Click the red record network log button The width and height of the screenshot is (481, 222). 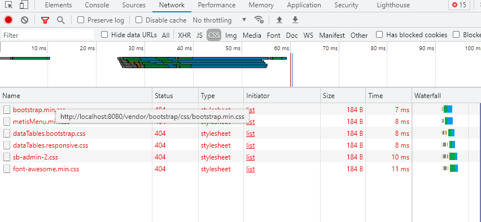[x=8, y=20]
